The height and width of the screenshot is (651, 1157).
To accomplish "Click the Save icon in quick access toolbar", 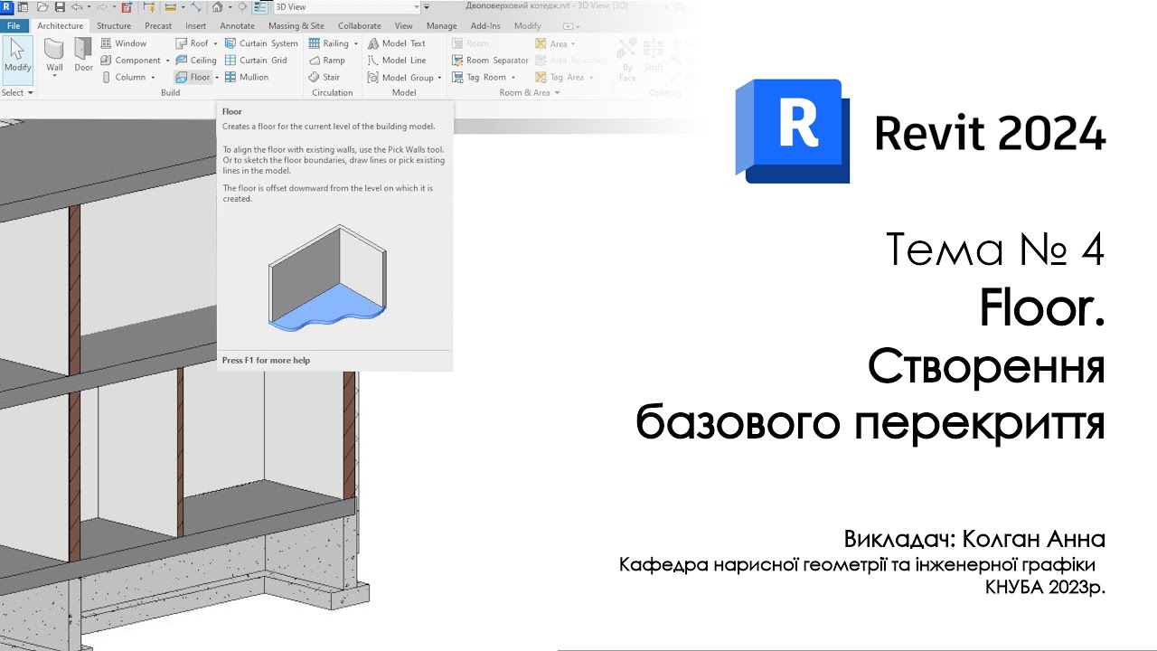I will (x=60, y=7).
